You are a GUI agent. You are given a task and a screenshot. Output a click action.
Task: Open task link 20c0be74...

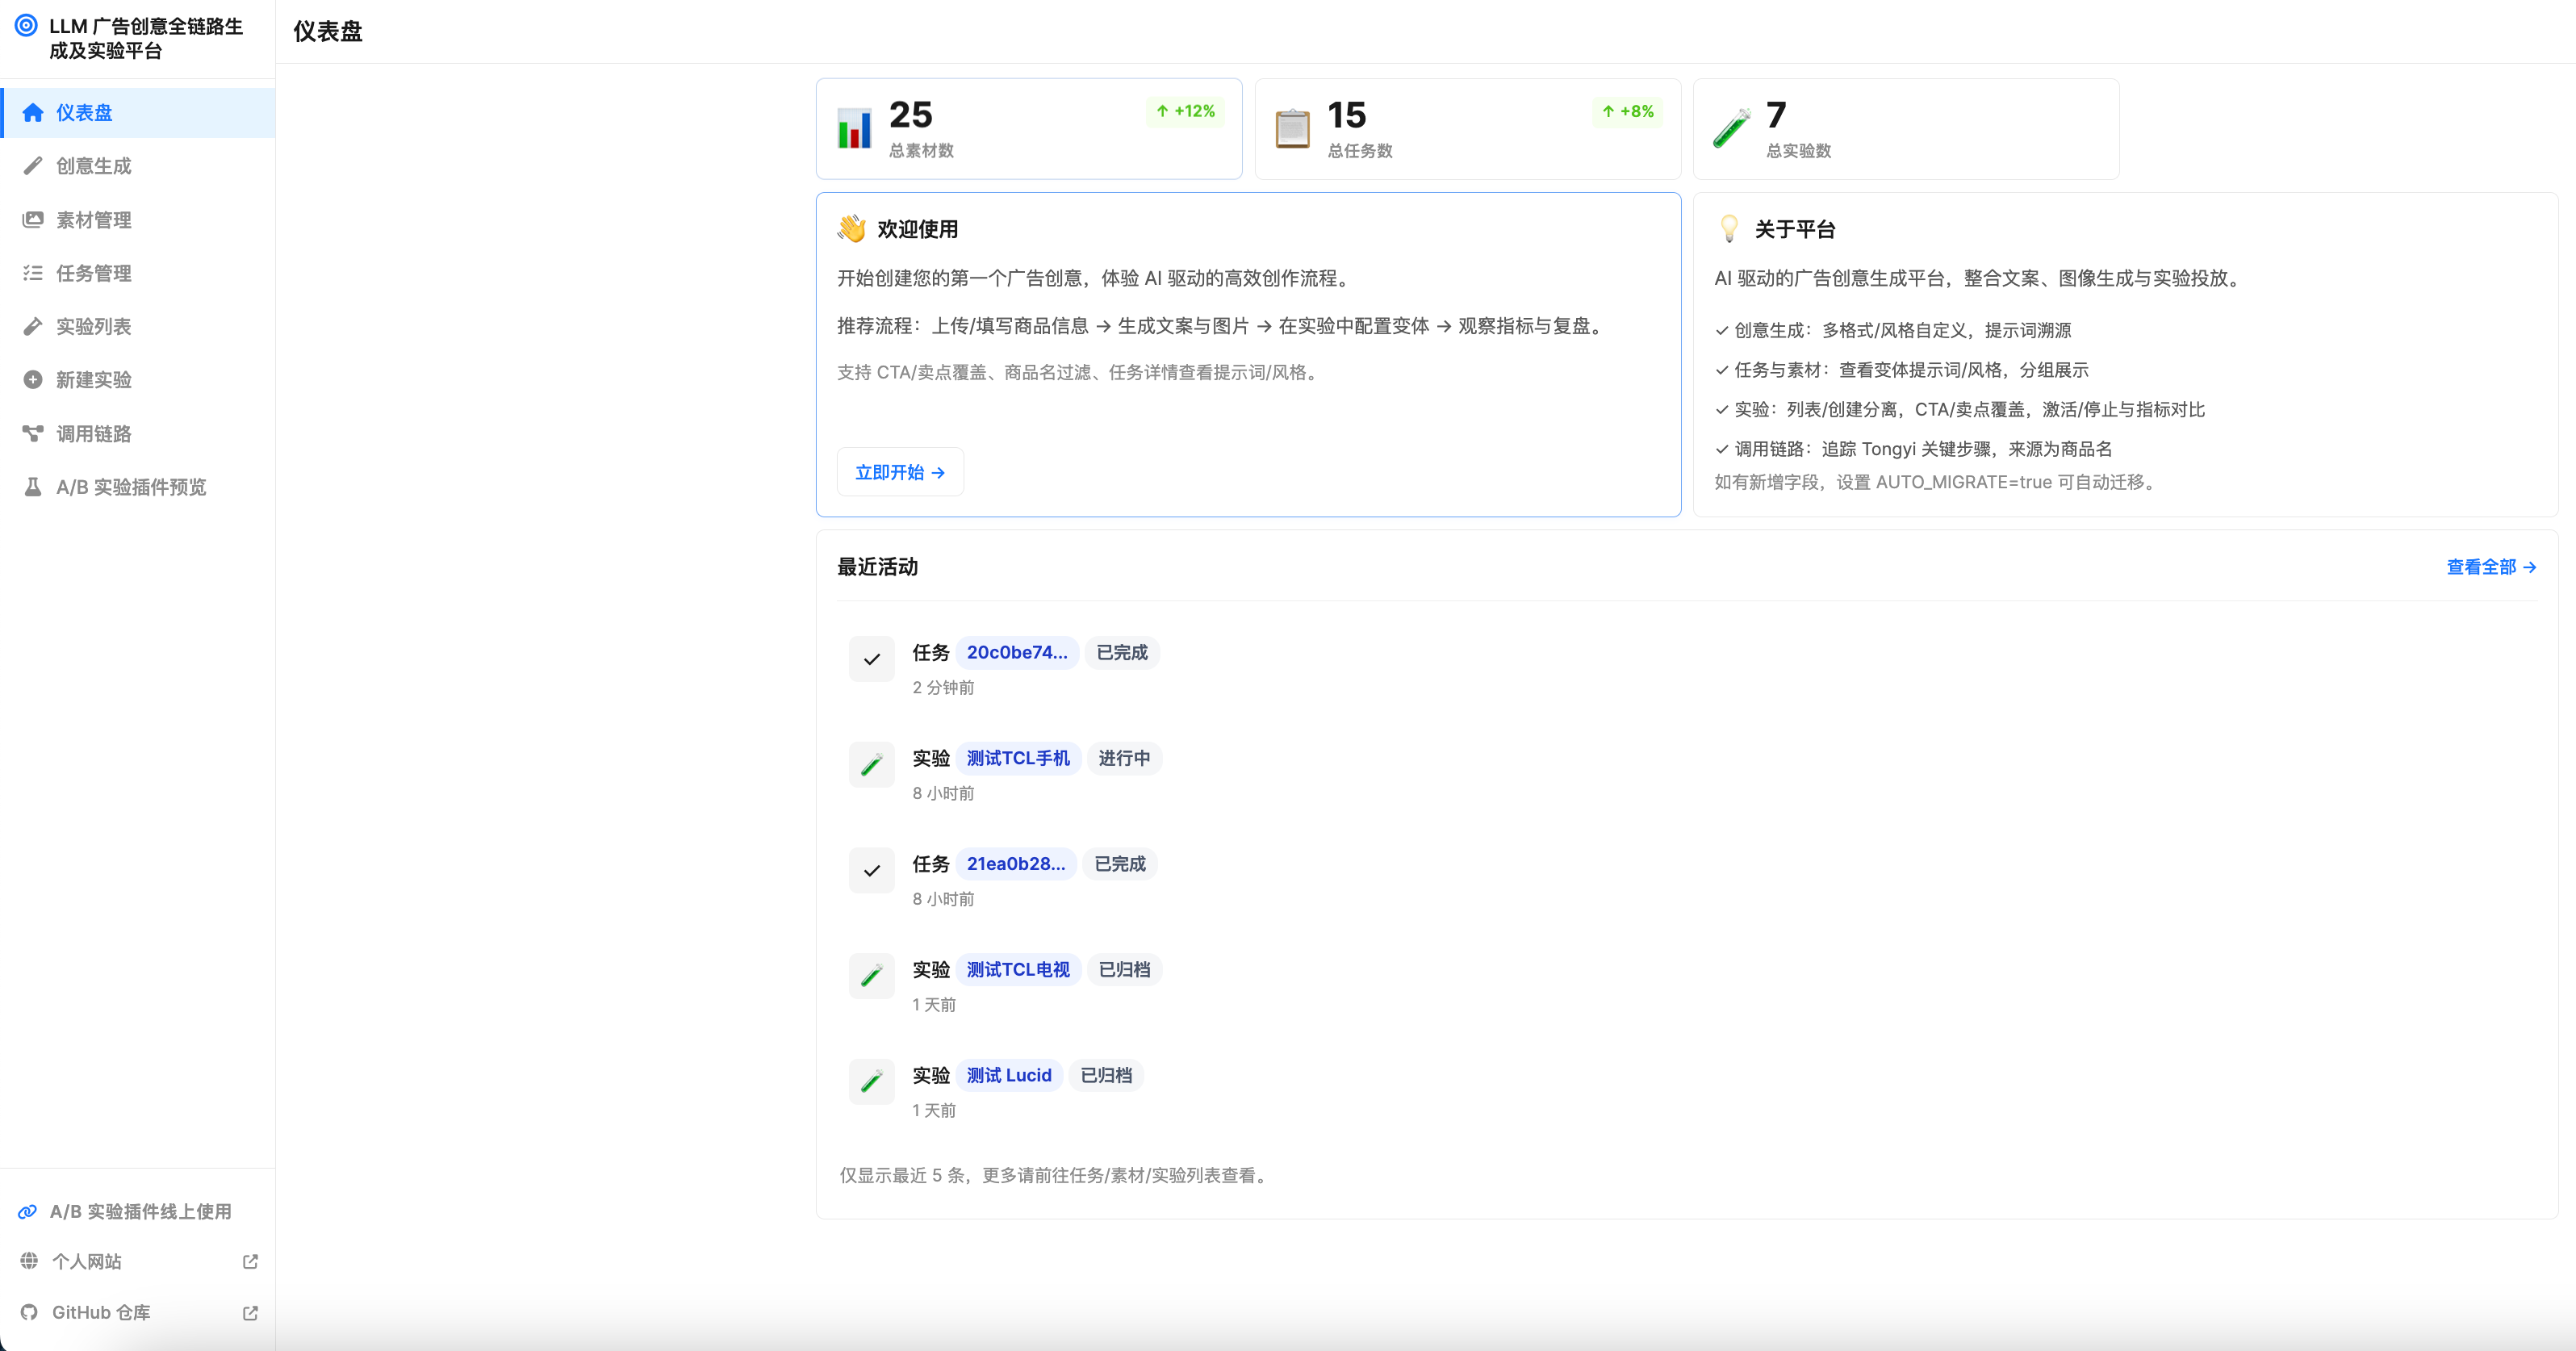(x=1017, y=652)
